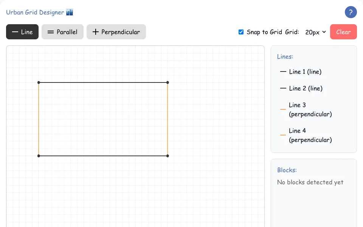Click the black dash icon for Line 1
The image size is (363, 227).
pyautogui.click(x=283, y=72)
